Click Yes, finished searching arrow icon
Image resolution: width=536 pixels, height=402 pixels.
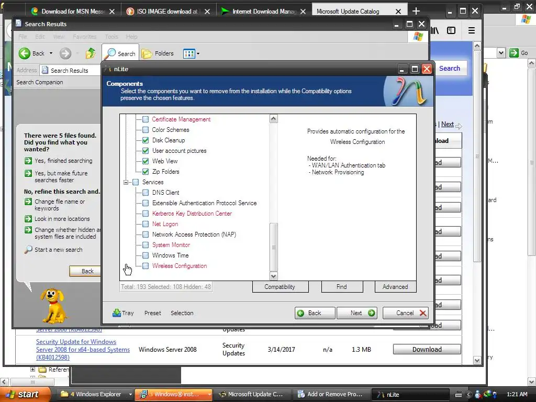pos(28,161)
